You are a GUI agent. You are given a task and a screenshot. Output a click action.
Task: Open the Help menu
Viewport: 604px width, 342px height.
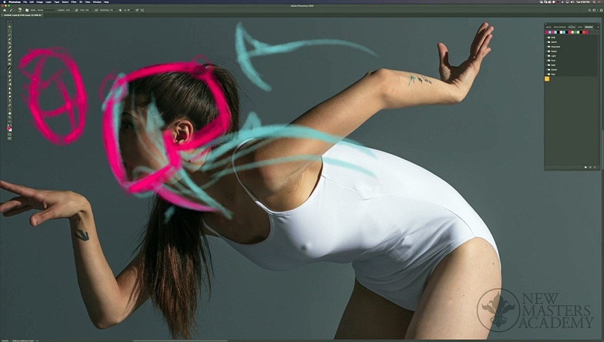pyautogui.click(x=106, y=2)
